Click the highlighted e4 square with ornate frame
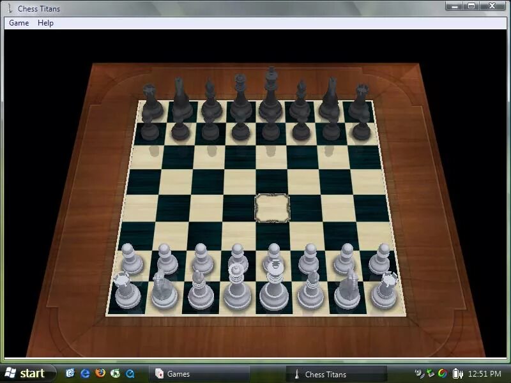The image size is (511, 383). (272, 209)
